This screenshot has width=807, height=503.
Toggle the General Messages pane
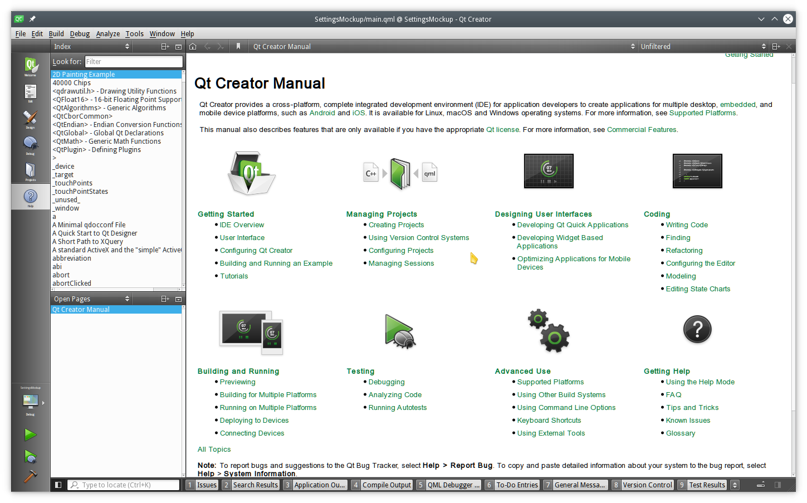coord(575,485)
